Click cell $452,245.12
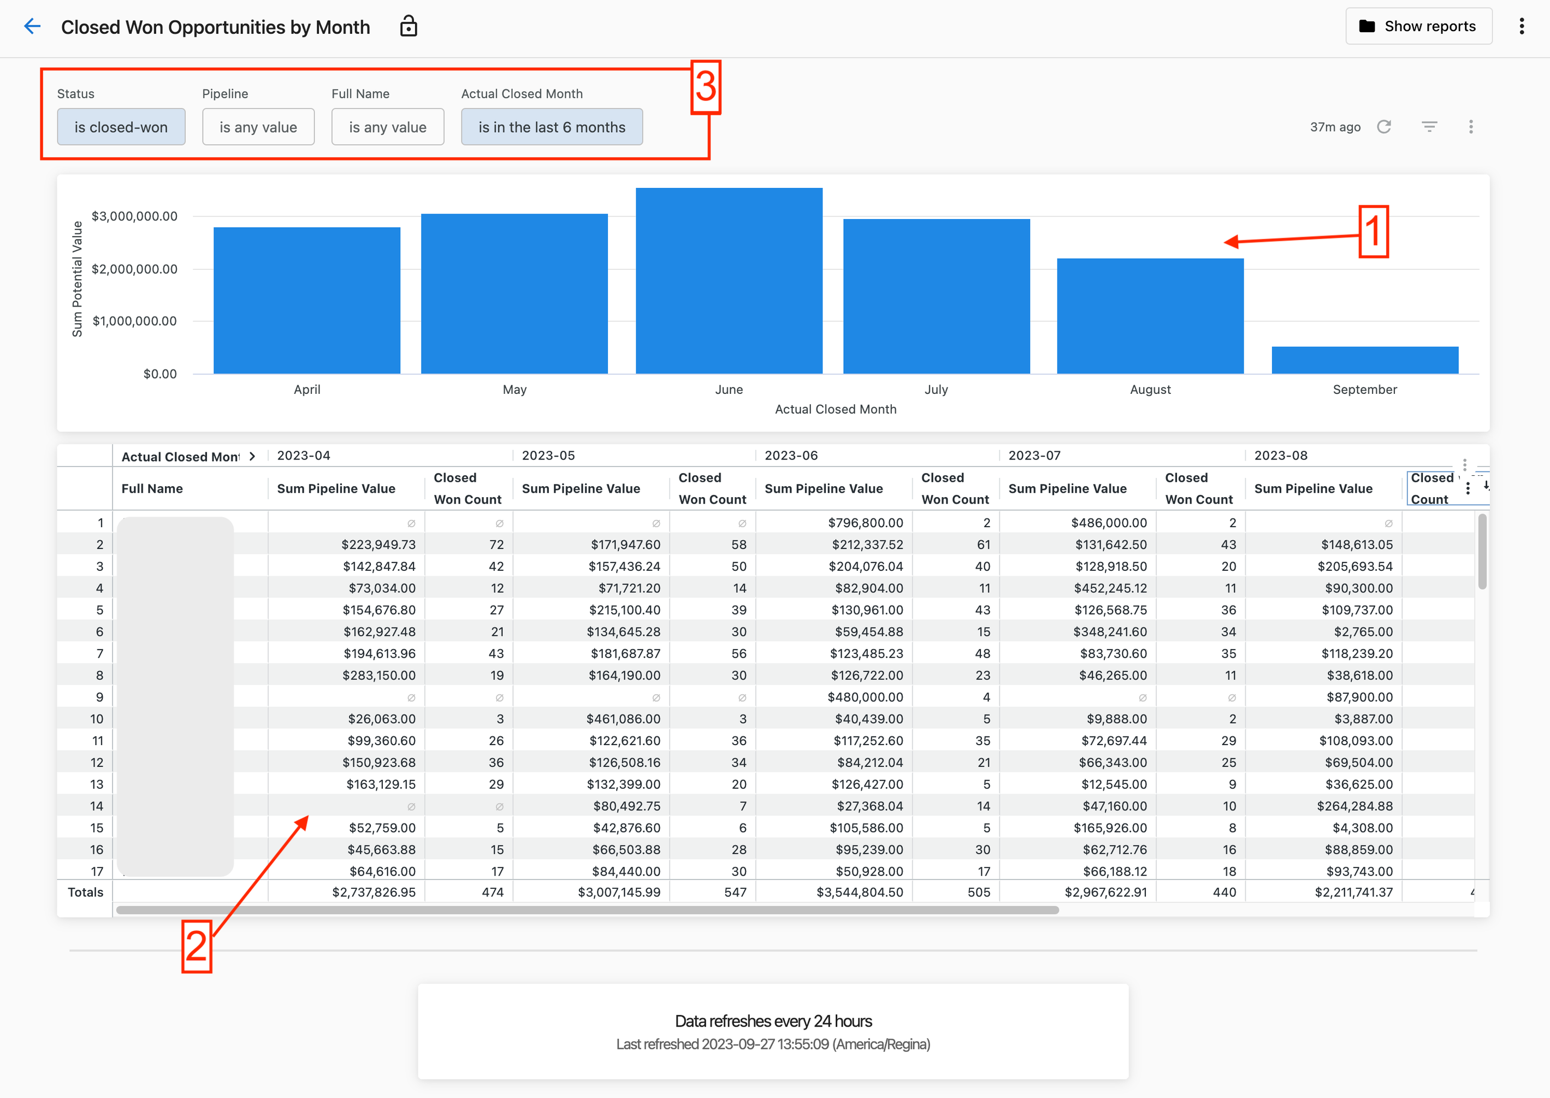This screenshot has height=1098, width=1550. pyautogui.click(x=1110, y=588)
